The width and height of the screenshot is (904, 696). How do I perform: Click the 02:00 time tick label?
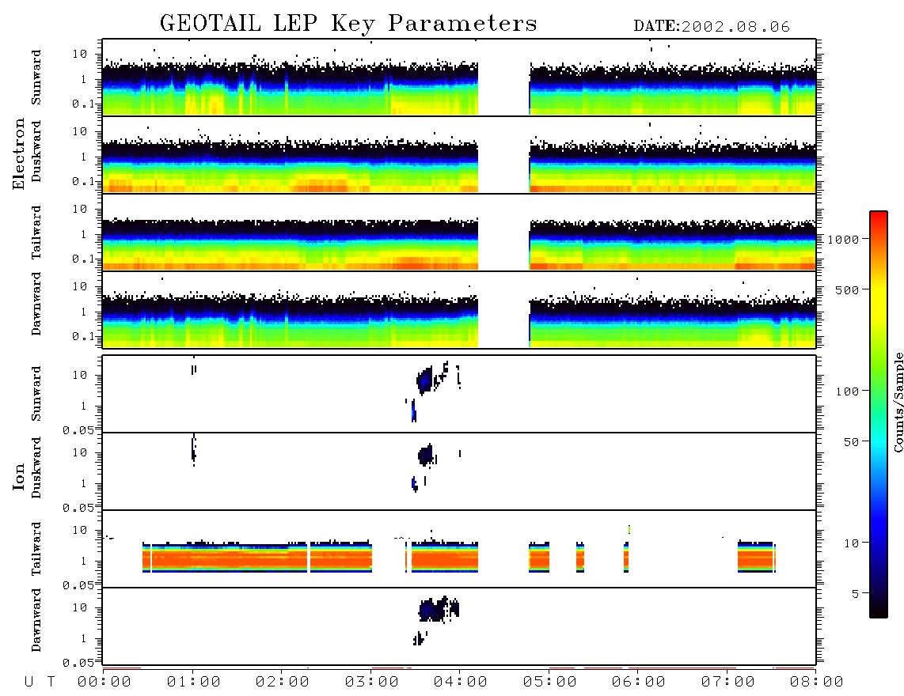[283, 683]
